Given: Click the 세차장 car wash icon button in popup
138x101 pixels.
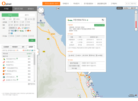Looking at the screenshot, I should (x=71, y=55).
